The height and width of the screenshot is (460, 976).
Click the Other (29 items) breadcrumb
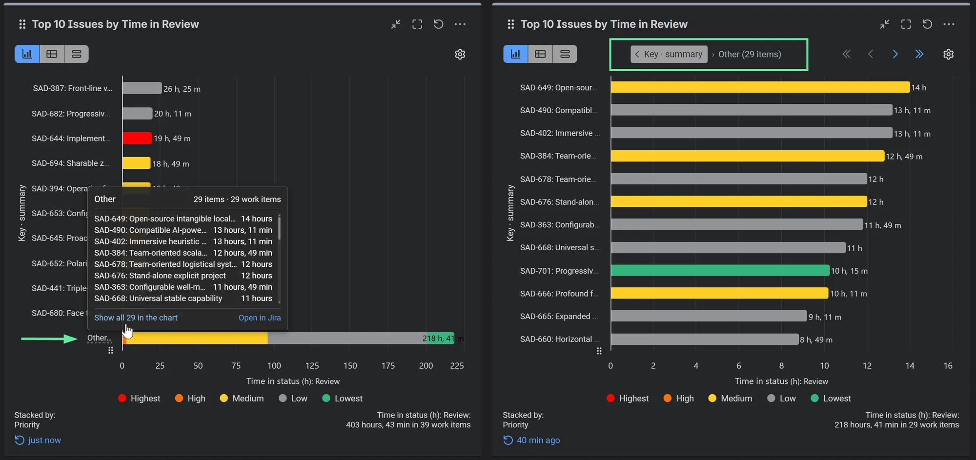coord(750,54)
